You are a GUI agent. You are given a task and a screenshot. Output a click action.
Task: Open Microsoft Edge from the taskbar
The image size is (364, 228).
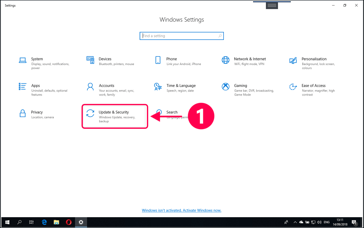44,222
